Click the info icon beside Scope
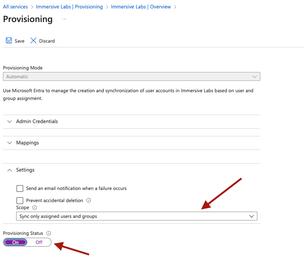 point(35,208)
